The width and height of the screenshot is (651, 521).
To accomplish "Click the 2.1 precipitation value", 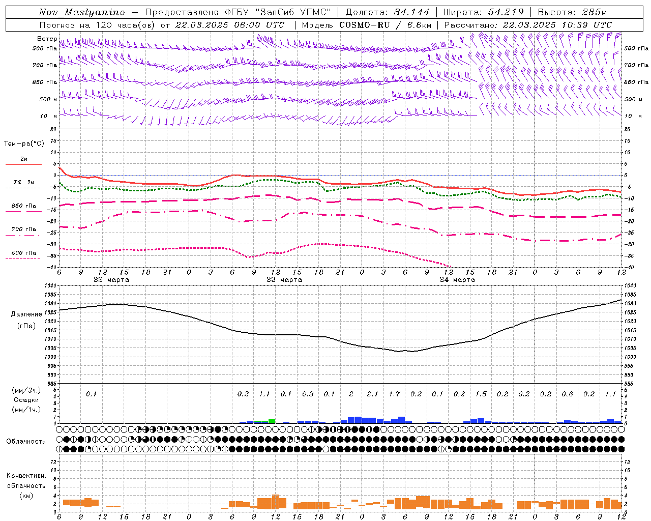I will [x=373, y=394].
